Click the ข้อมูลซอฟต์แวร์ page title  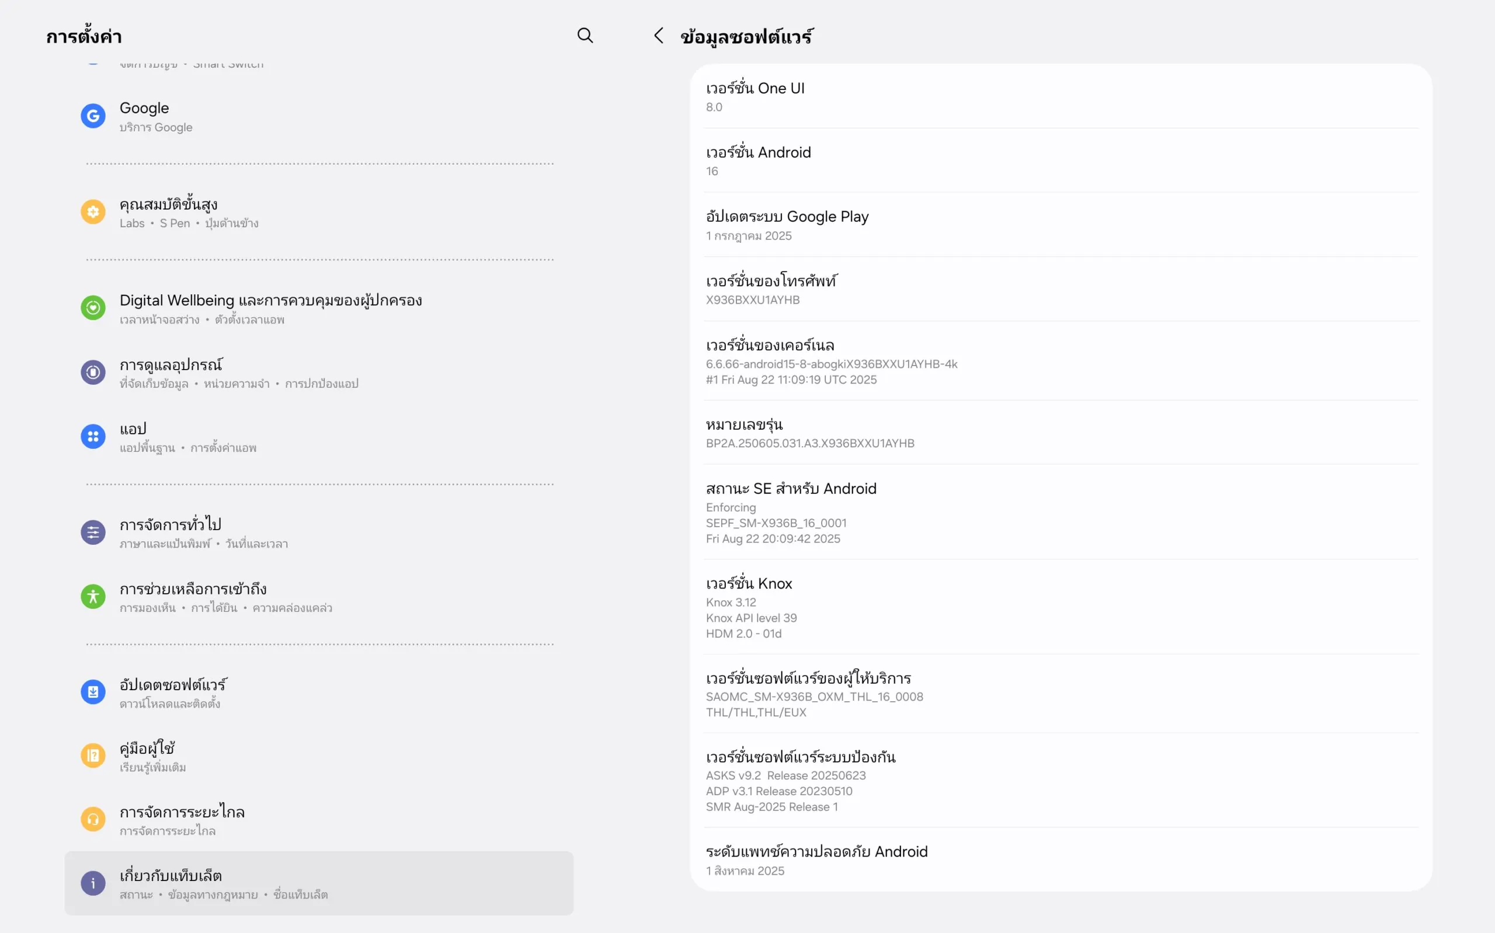(x=746, y=36)
